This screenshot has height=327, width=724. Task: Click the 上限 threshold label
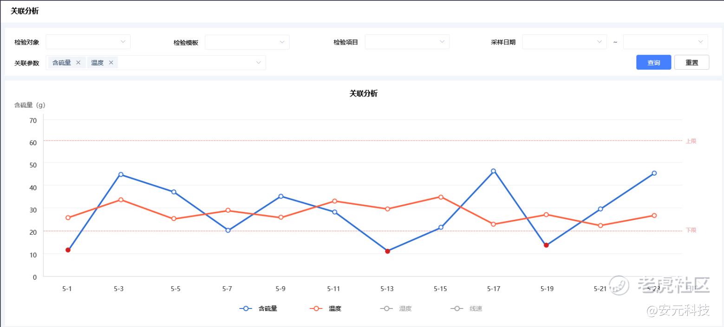pyautogui.click(x=691, y=141)
